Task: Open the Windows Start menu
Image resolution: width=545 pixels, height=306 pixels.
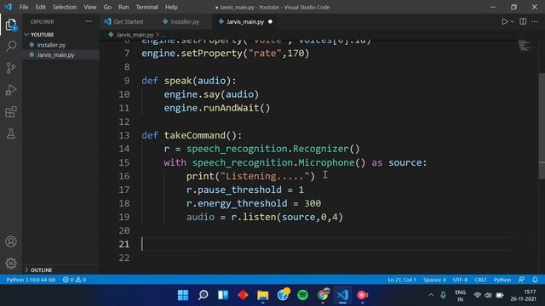Action: [183, 295]
